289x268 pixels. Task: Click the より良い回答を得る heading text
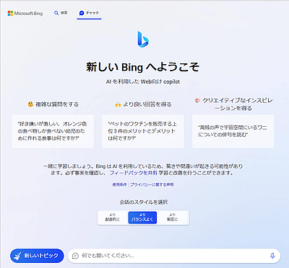pyautogui.click(x=147, y=104)
